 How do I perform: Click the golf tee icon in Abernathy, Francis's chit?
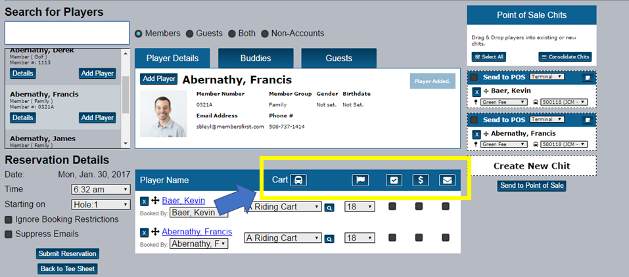click(x=476, y=144)
